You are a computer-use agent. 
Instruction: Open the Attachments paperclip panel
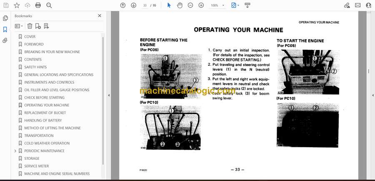[5, 40]
